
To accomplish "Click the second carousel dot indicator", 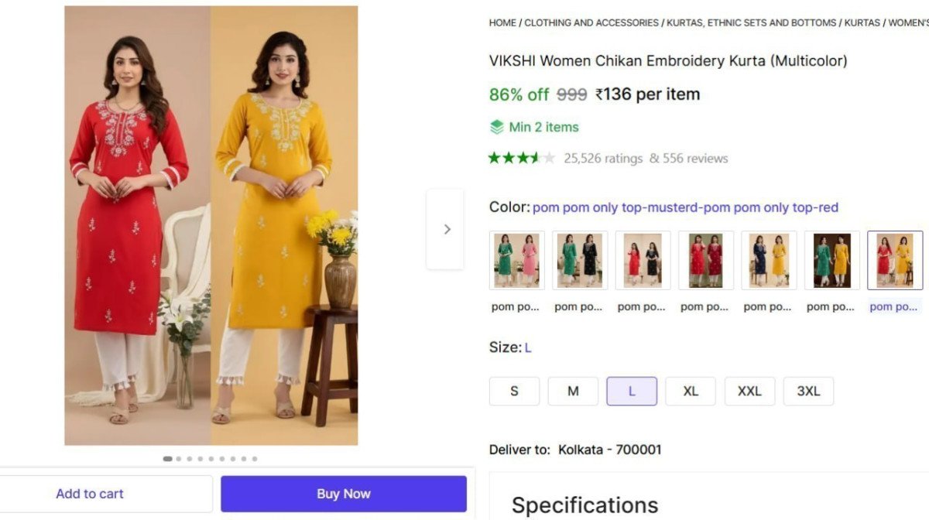I will [178, 458].
